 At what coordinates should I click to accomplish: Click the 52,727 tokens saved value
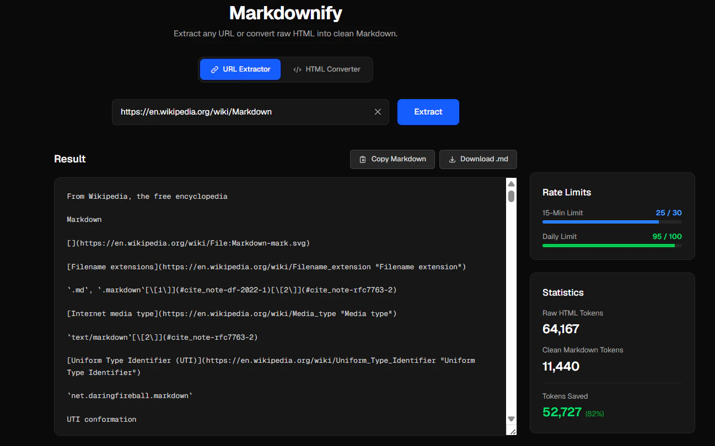click(562, 412)
